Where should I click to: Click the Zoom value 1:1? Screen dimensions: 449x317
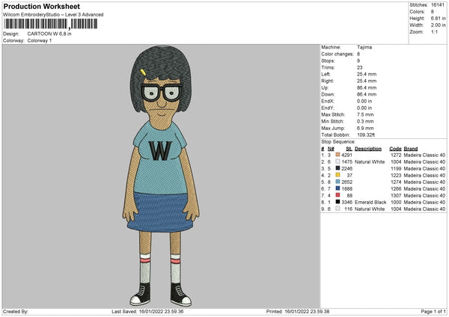click(x=434, y=31)
